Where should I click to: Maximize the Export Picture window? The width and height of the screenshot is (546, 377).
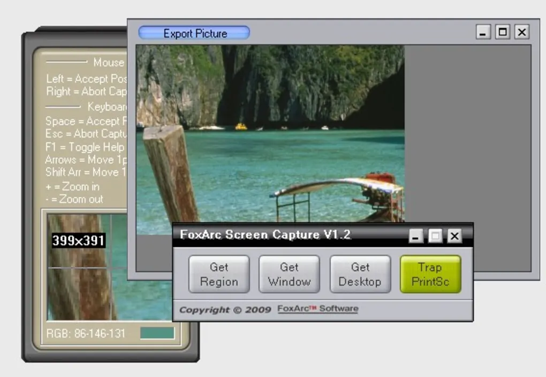tap(502, 32)
